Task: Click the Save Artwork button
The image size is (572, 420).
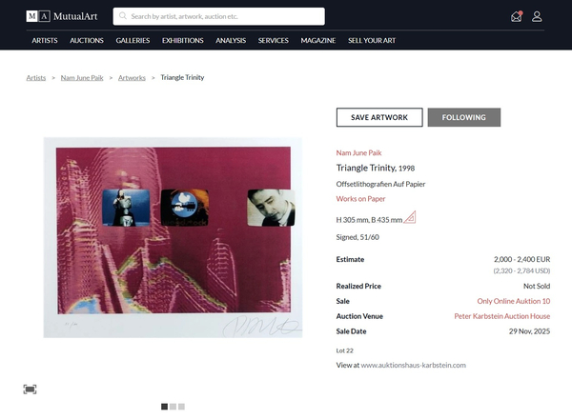Action: pos(379,117)
